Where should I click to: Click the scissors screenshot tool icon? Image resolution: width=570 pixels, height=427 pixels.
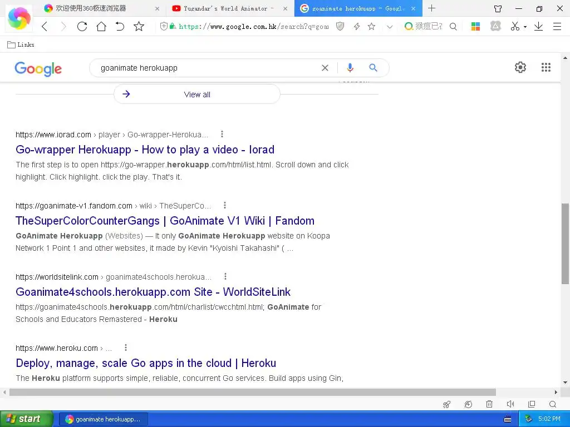(x=515, y=26)
